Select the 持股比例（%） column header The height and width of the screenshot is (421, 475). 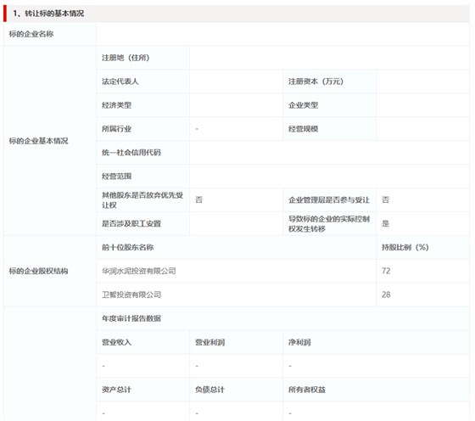tap(405, 247)
